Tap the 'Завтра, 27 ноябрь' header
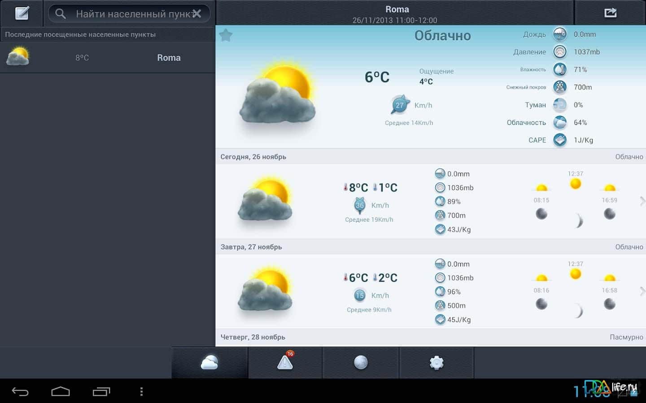This screenshot has width=646, height=403. tap(251, 247)
